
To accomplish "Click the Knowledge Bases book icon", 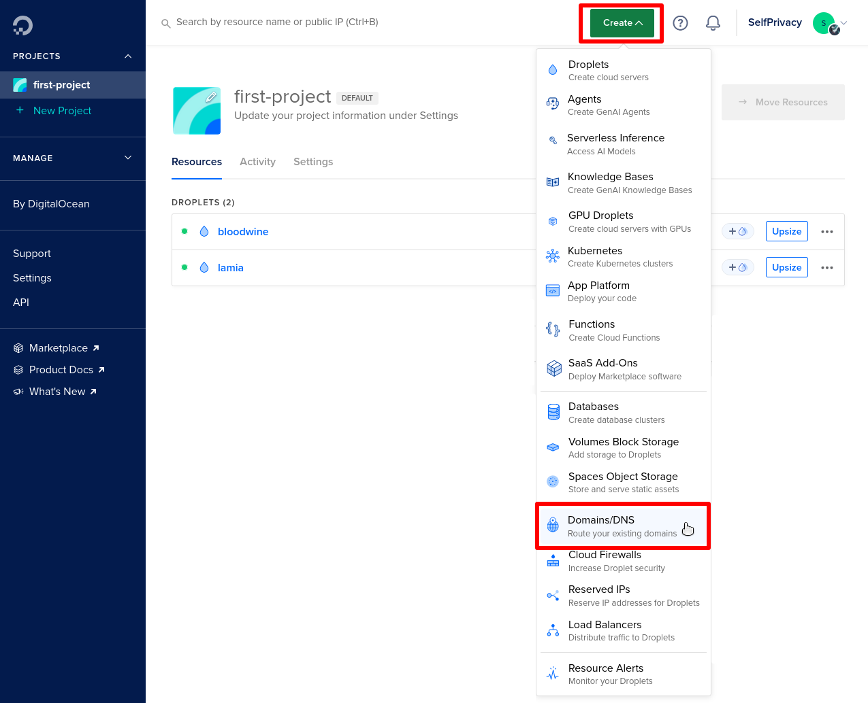I will pyautogui.click(x=553, y=182).
